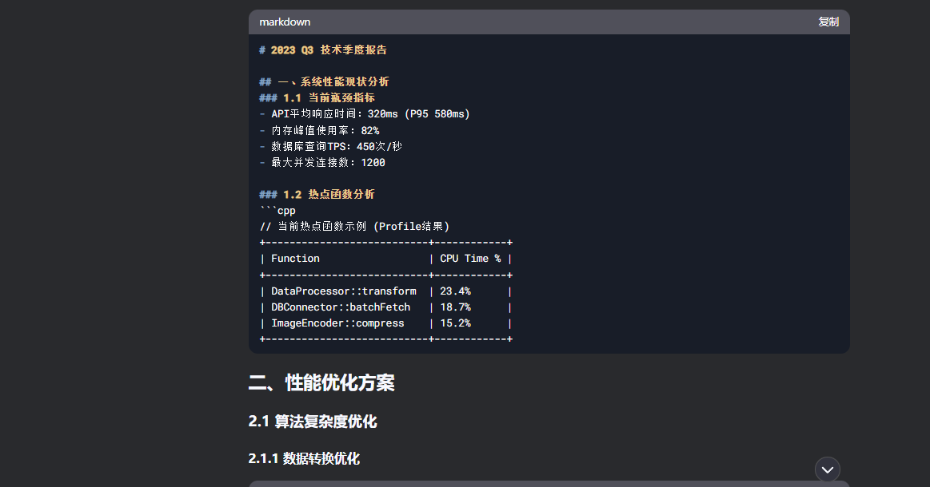Click the DataProcessor::transform cell
Image resolution: width=930 pixels, height=487 pixels.
[x=344, y=291]
